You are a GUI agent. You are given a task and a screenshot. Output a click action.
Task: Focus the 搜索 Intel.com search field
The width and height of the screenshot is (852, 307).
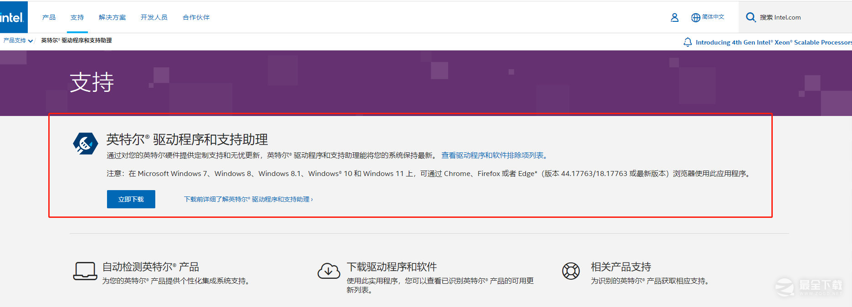(795, 17)
